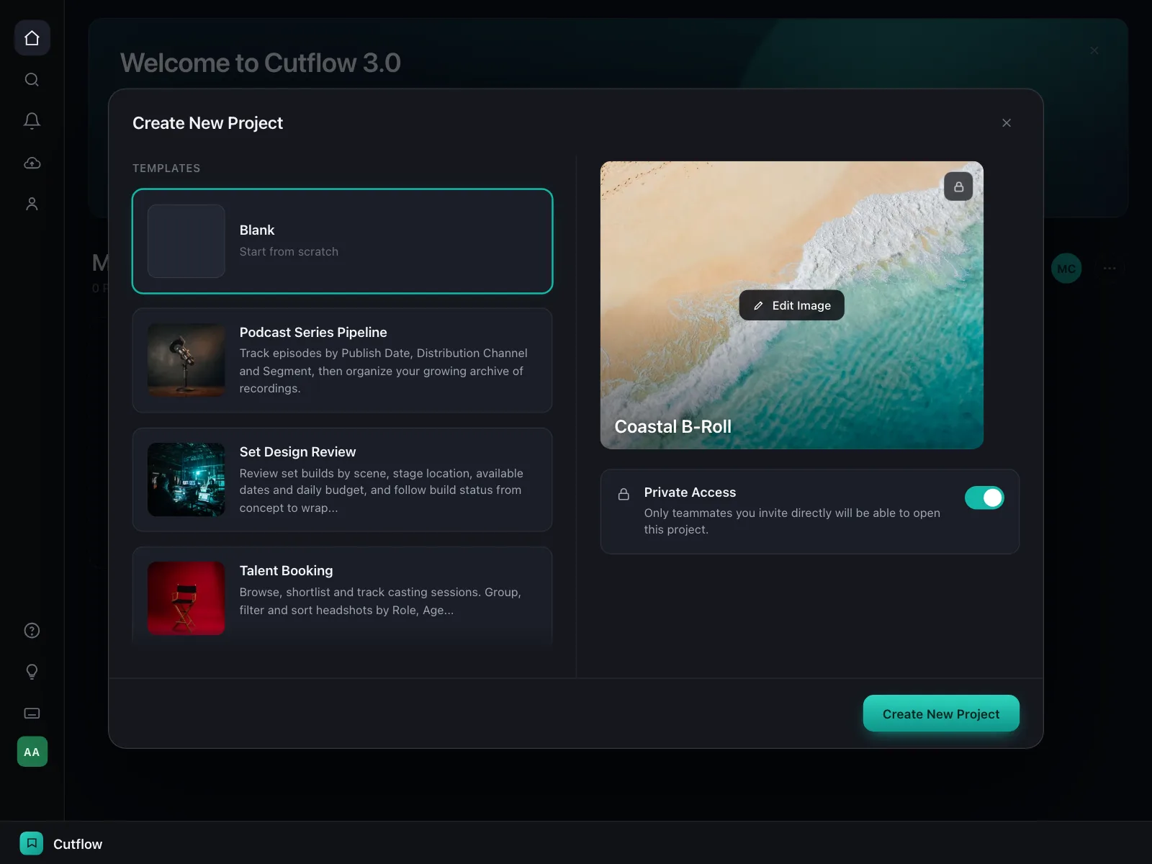Image resolution: width=1152 pixels, height=864 pixels.
Task: Go to Home in the sidebar
Action: click(x=32, y=38)
